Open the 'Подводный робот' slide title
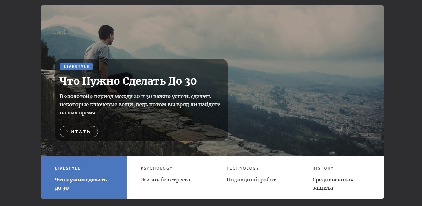This screenshot has height=206, width=422. tap(251, 180)
